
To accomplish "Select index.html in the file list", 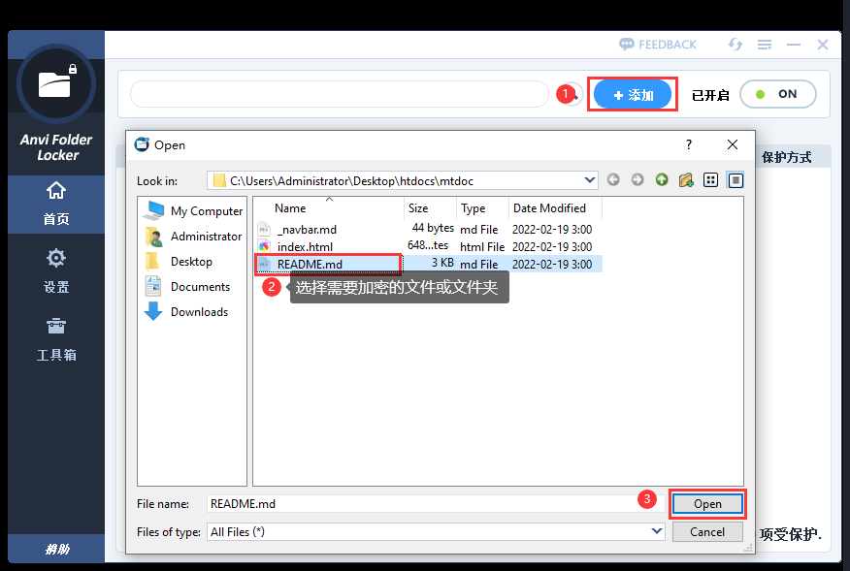I will click(x=305, y=246).
